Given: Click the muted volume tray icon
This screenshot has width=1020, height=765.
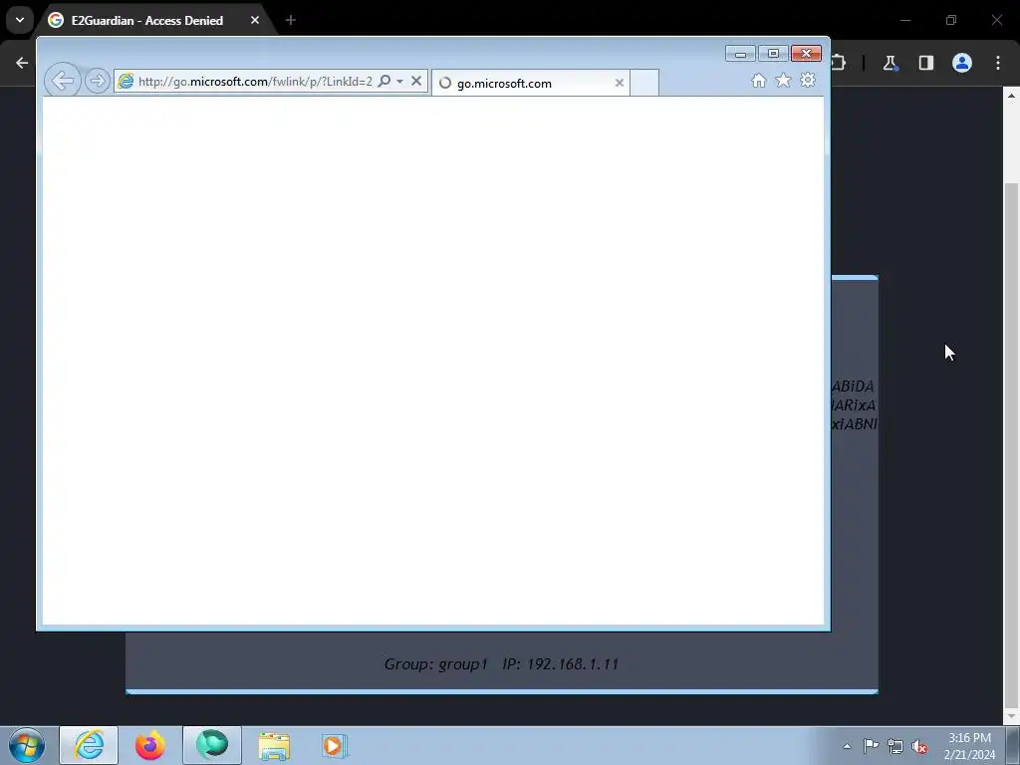Looking at the screenshot, I should (x=919, y=747).
